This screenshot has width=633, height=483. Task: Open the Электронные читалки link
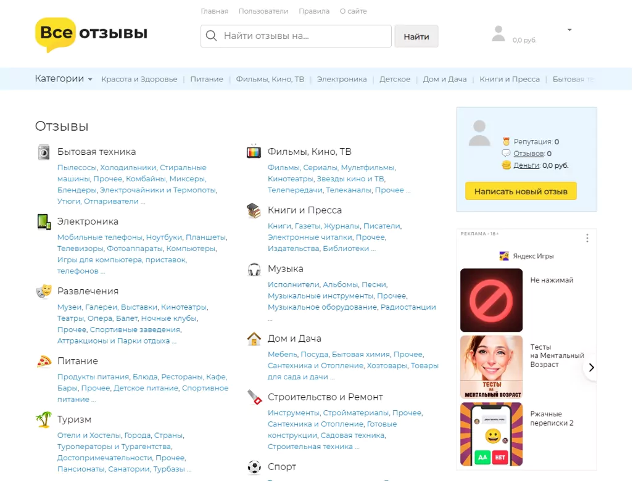click(x=310, y=237)
